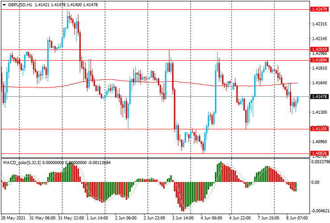Screen dimensions: 330x223
Task: Click the 1.41894 red price level label
Action: pos(320,60)
